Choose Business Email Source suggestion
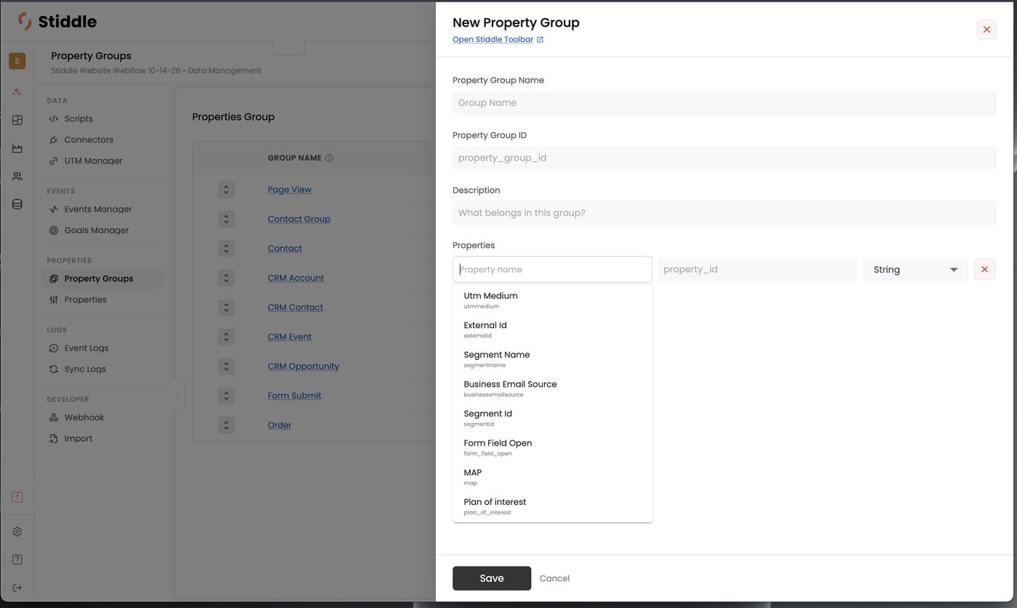This screenshot has height=608, width=1017. tap(552, 388)
